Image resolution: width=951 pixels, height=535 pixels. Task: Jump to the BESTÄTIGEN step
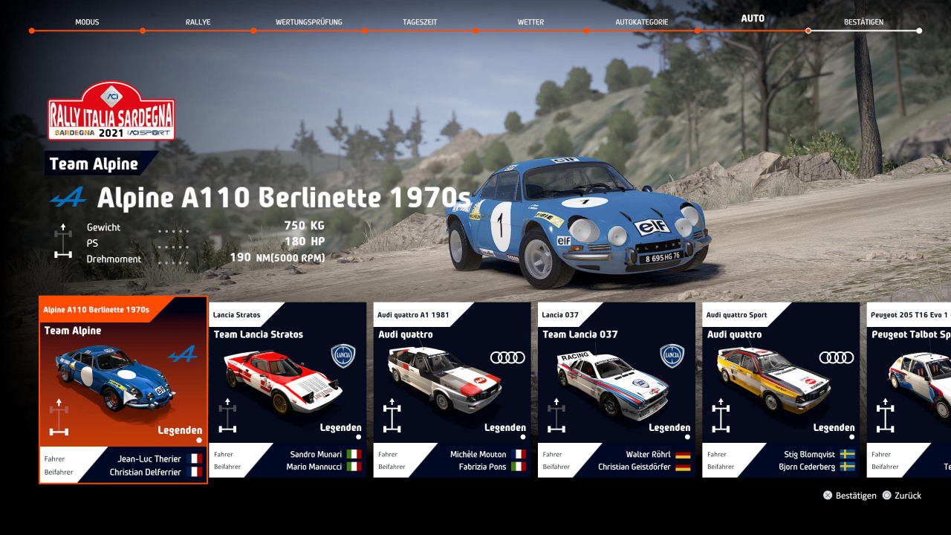(x=863, y=22)
